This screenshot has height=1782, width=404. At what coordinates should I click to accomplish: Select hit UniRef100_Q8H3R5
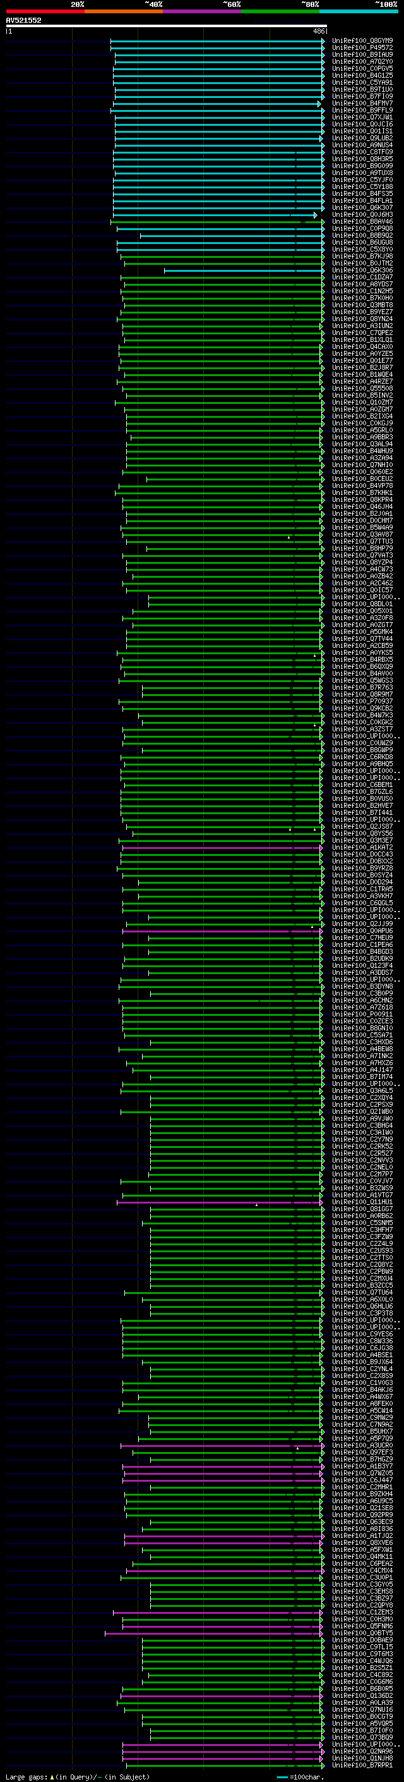point(362,159)
